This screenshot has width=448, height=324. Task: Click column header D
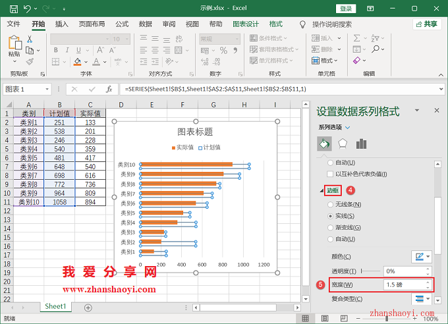coord(121,105)
